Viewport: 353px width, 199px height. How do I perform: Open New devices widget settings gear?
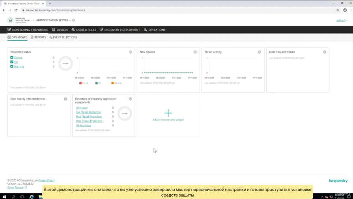tap(195, 52)
